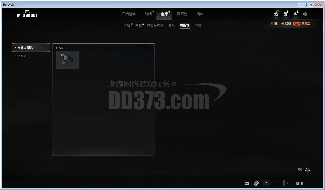This screenshot has width=325, height=190.
Task: Switch to the 战绩 tab
Action: tap(148, 14)
